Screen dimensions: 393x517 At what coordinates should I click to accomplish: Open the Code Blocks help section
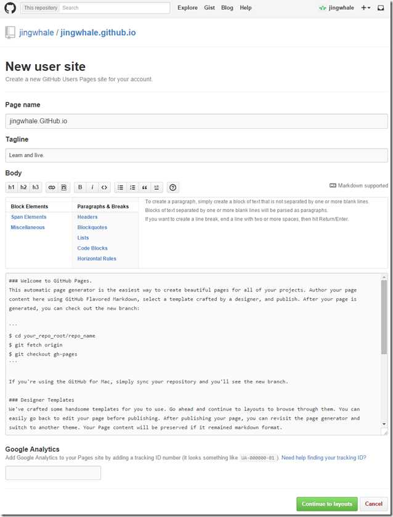(92, 248)
